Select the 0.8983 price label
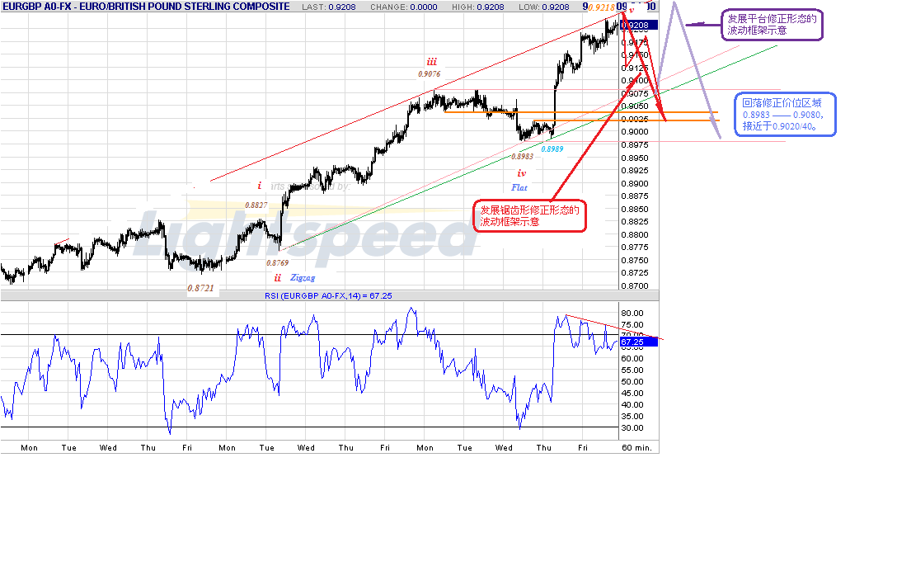This screenshot has width=897, height=585. pos(522,156)
